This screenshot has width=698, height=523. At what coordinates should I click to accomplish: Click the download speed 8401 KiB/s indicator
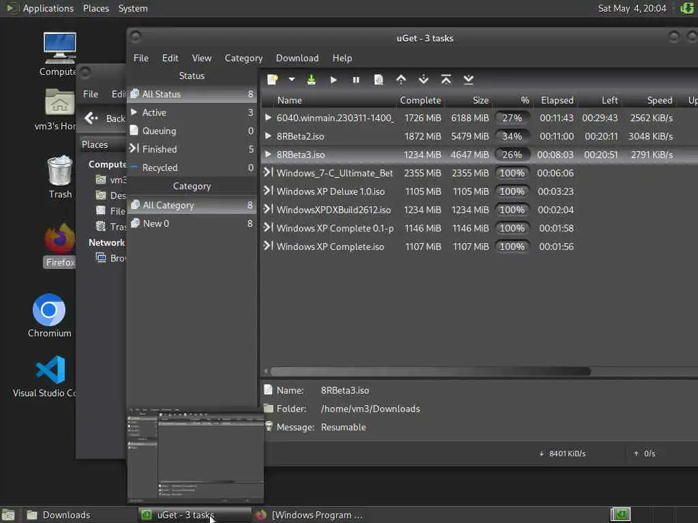562,454
